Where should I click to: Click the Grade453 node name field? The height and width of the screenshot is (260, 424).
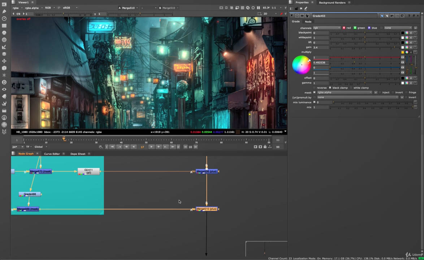tap(345, 16)
